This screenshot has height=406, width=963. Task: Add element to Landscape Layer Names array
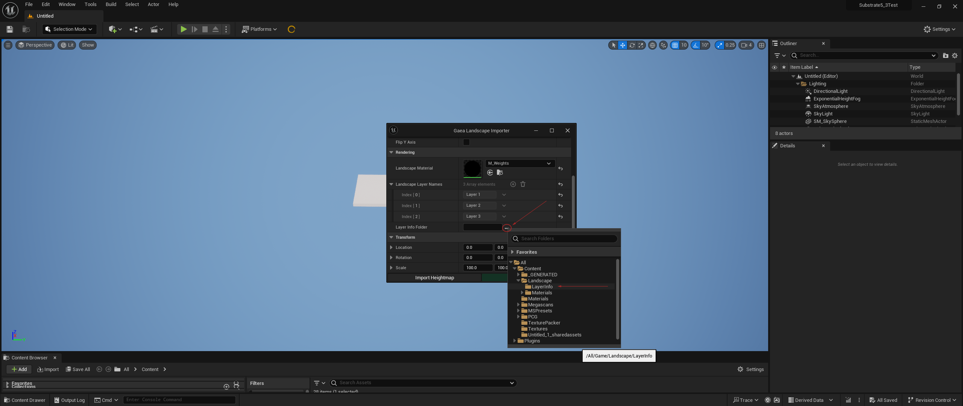(513, 184)
